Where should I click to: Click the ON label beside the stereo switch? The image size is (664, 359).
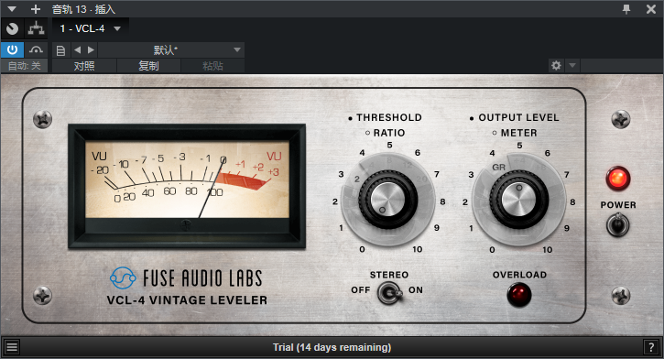[x=416, y=290]
